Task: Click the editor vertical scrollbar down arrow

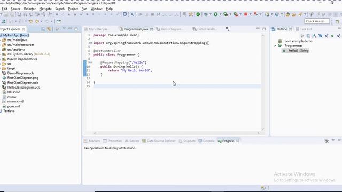Action: point(263,129)
